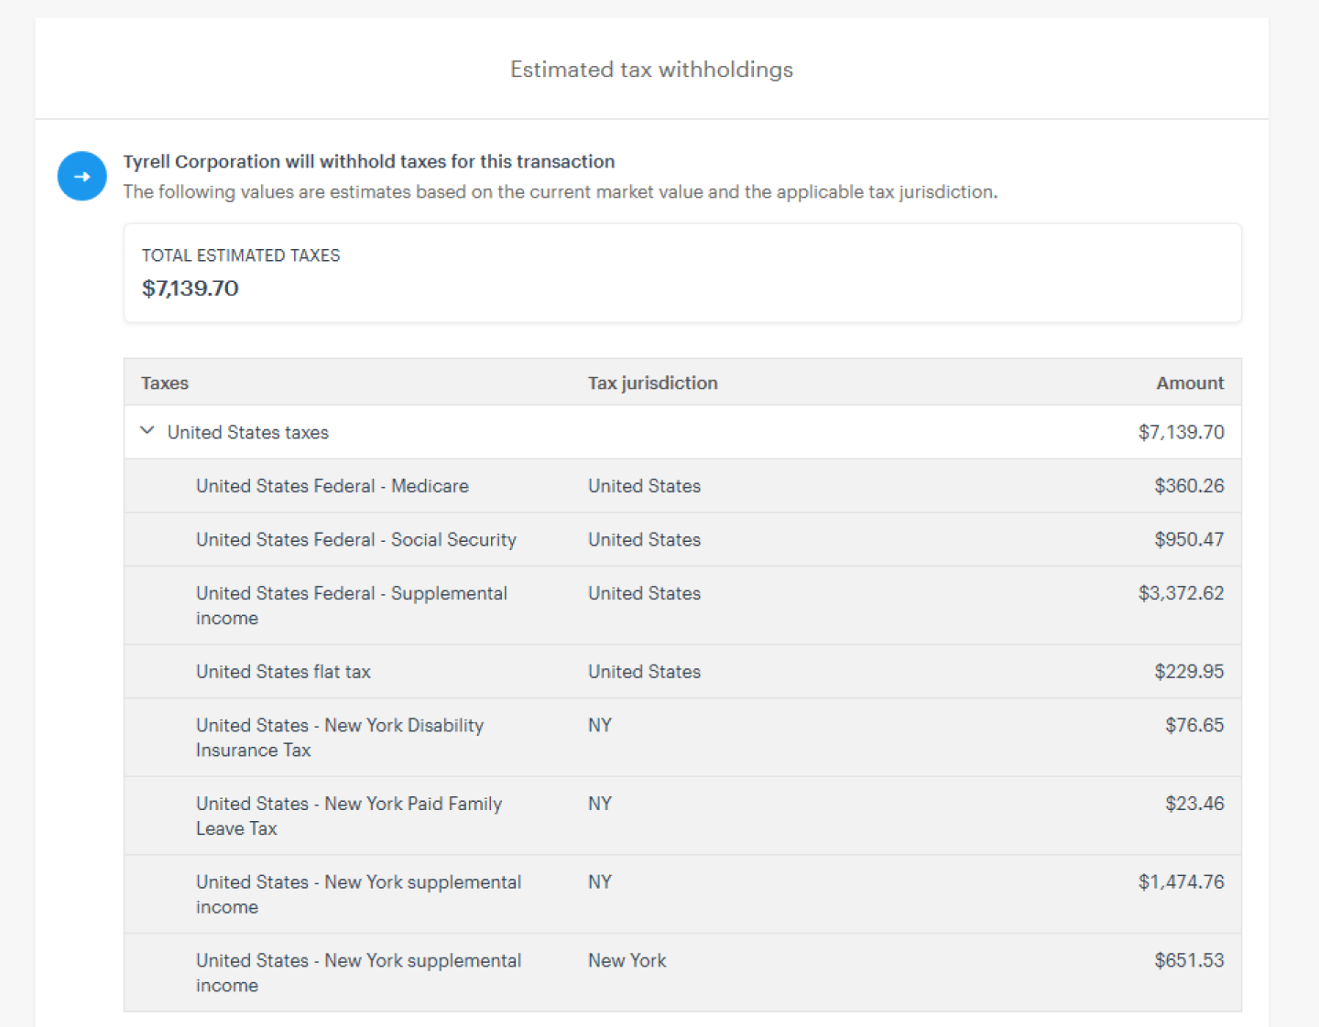The width and height of the screenshot is (1319, 1027).
Task: Click the $1,474.76 supplemental income amount
Action: (1181, 881)
